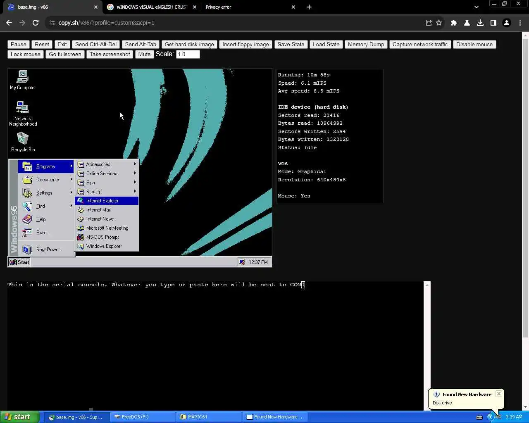This screenshot has height=423, width=529.
Task: Toggle the Mute button
Action: (x=144, y=54)
